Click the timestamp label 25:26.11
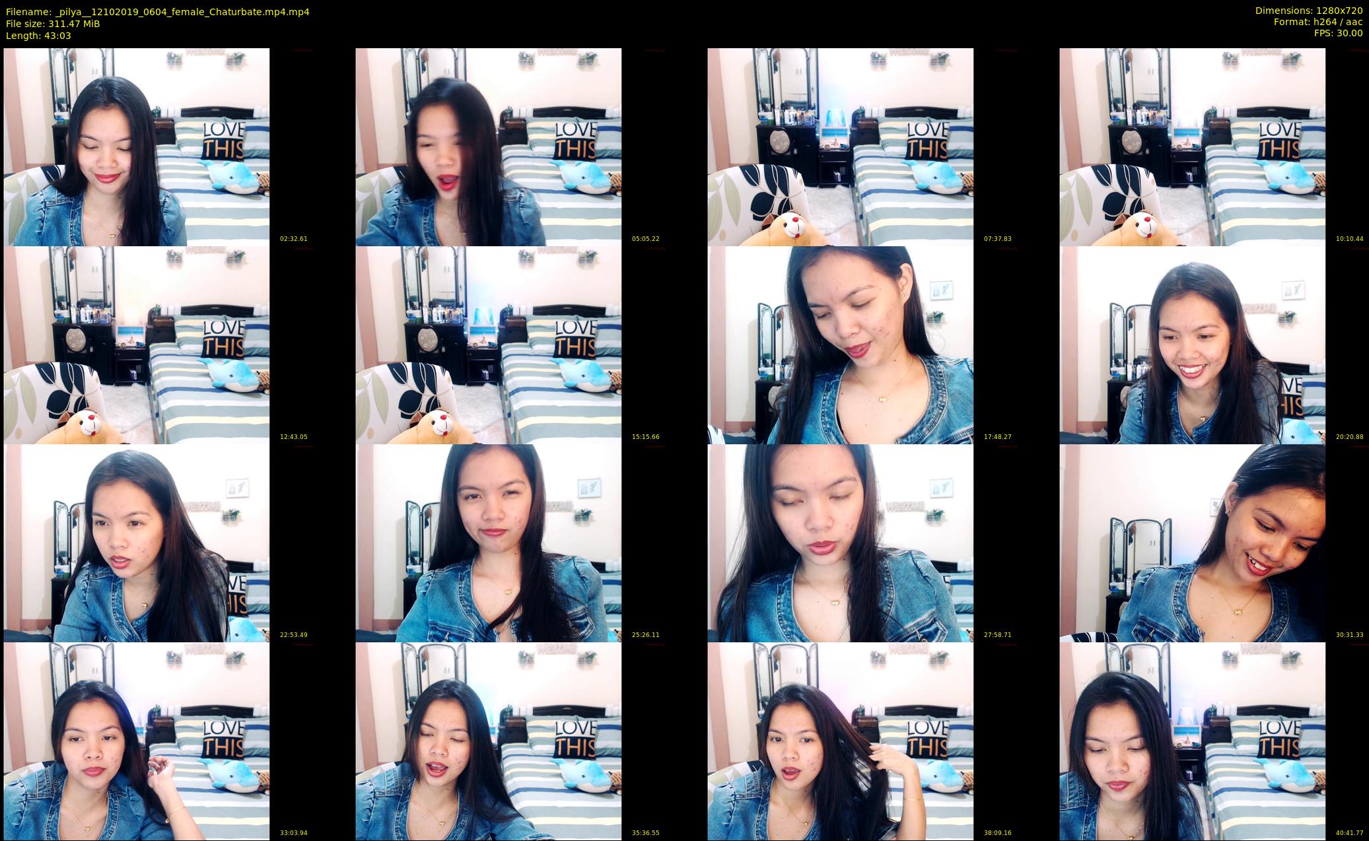 646,635
